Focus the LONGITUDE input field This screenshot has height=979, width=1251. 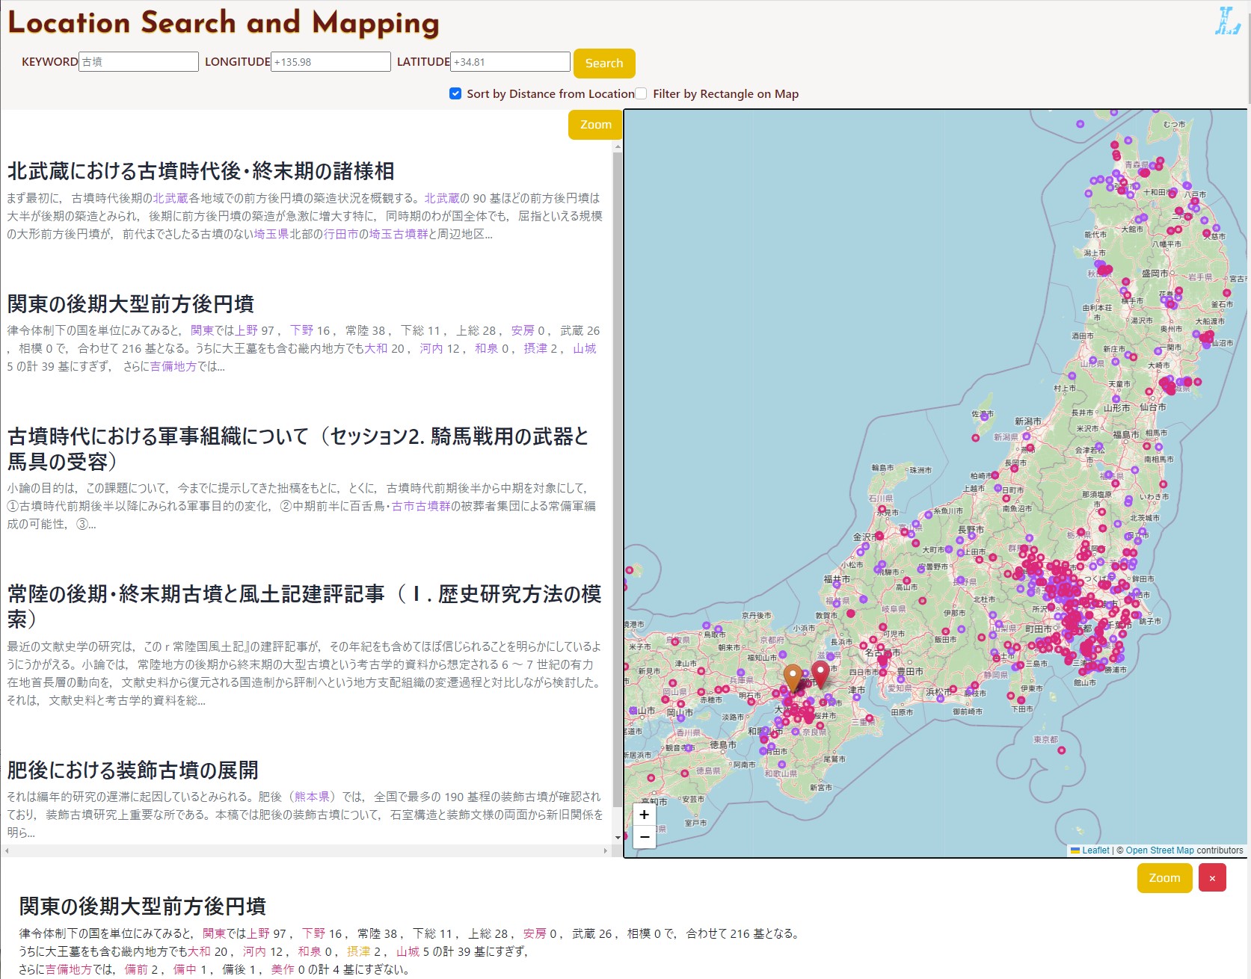331,62
